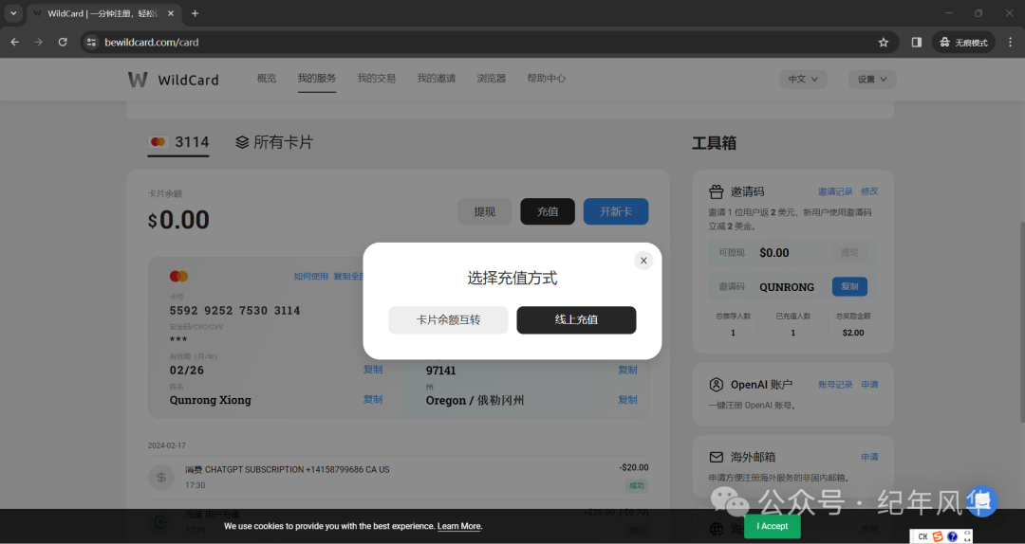Open a new browser tab

195,13
